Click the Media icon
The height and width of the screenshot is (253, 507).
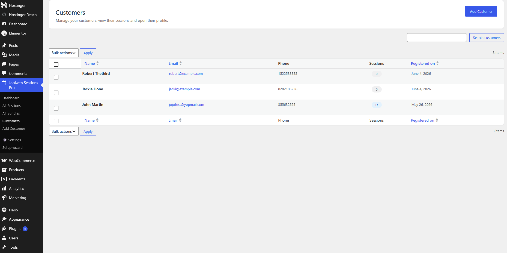(4, 55)
